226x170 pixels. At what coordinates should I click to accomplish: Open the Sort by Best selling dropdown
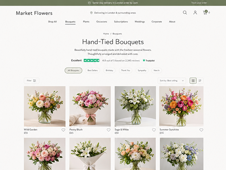pyautogui.click(x=172, y=81)
